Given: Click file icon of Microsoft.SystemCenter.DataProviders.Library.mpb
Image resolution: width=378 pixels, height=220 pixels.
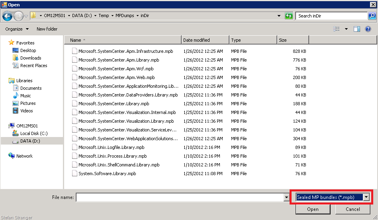Looking at the screenshot, I should [74, 95].
